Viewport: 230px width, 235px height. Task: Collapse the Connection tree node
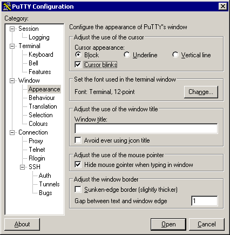[12, 132]
